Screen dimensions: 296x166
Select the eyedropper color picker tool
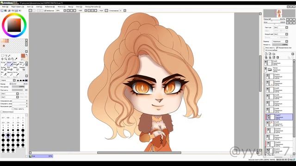tap(16, 59)
